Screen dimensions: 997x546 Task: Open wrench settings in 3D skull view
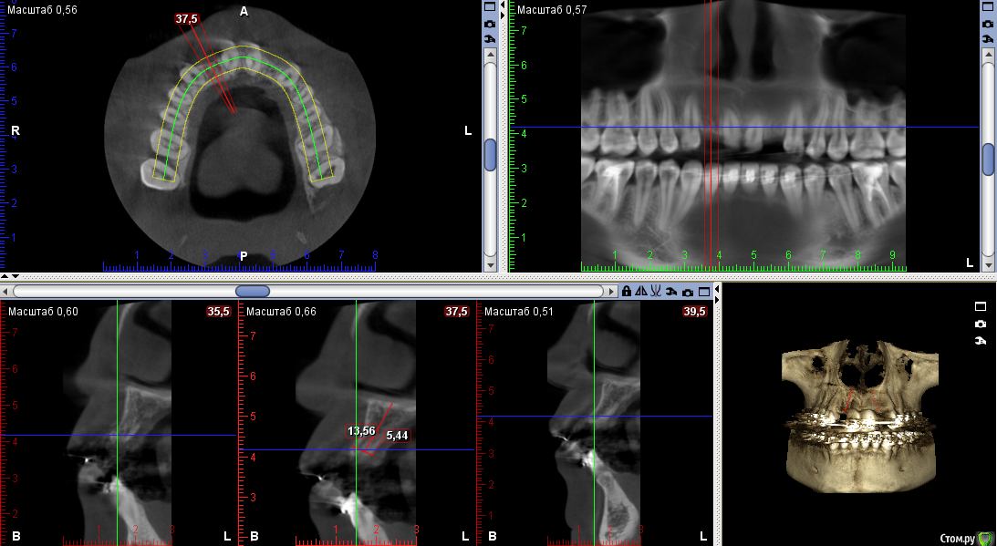coord(981,341)
